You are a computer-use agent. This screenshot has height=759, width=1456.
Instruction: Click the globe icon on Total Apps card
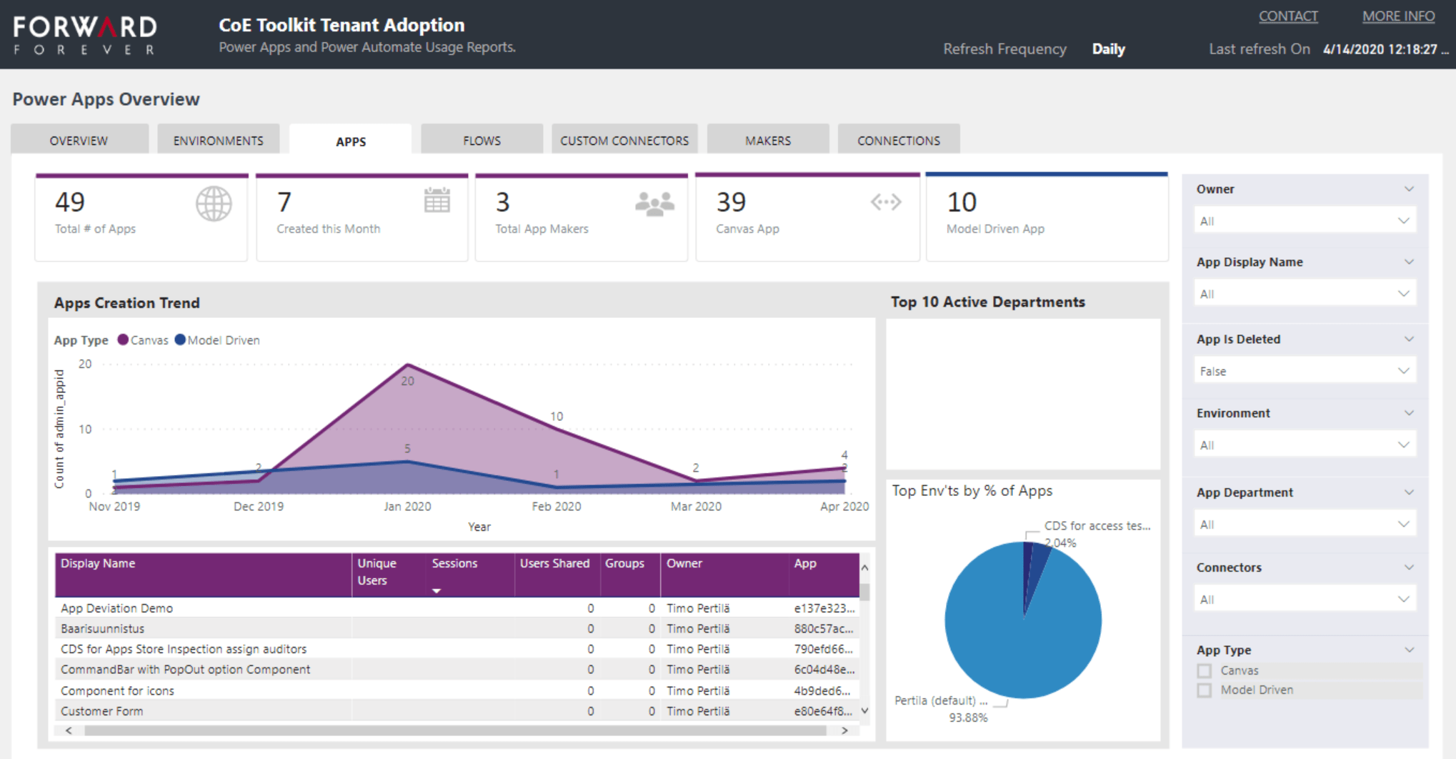click(x=214, y=204)
